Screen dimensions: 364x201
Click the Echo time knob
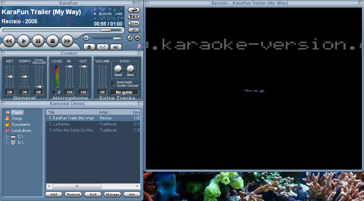[130, 69]
